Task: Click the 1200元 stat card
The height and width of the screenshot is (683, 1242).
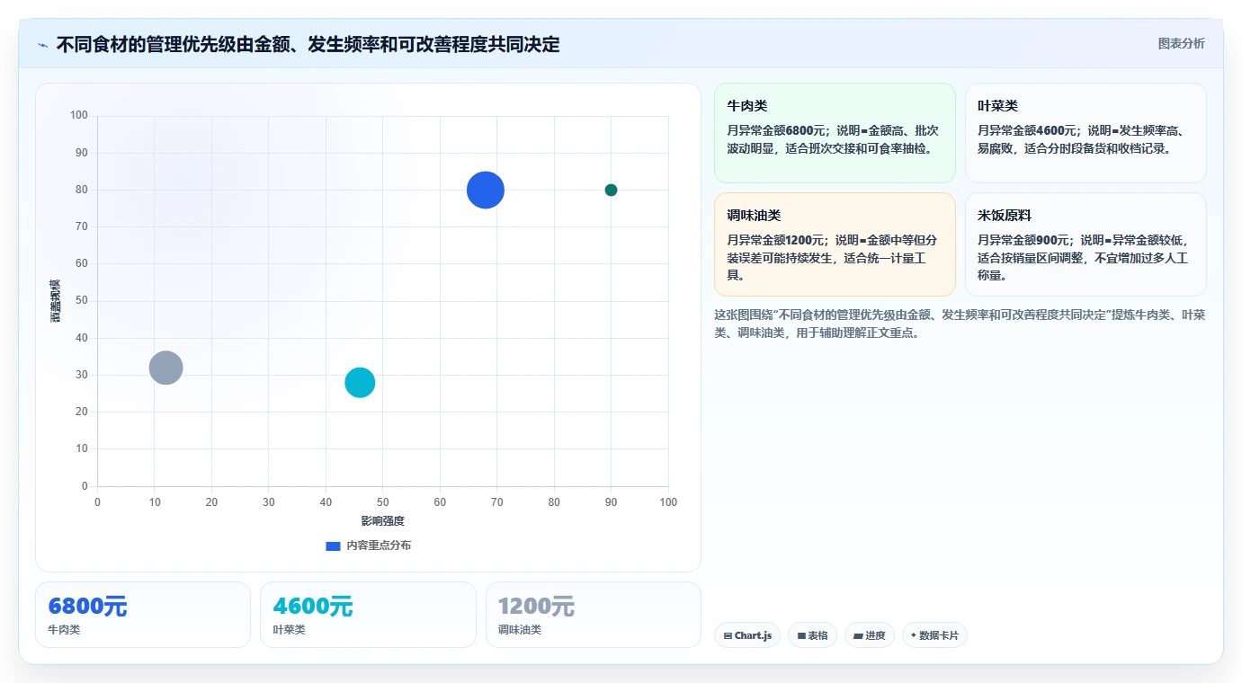Action: point(594,615)
